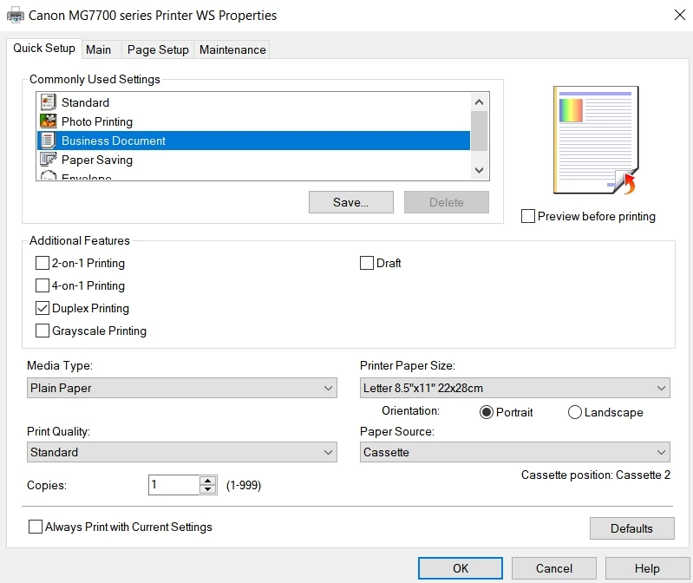Click the Paper Saving icon
Viewport: 693px width, 583px height.
(x=48, y=160)
